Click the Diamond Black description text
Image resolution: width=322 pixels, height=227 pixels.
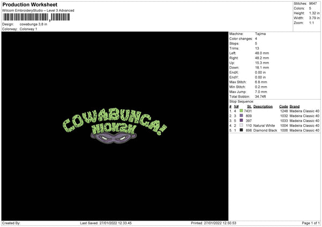tap(265, 131)
